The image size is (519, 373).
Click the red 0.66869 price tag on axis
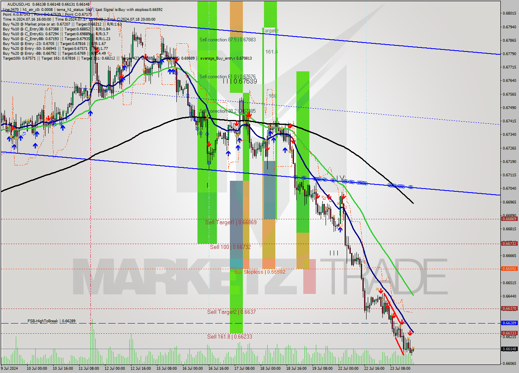[509, 219]
